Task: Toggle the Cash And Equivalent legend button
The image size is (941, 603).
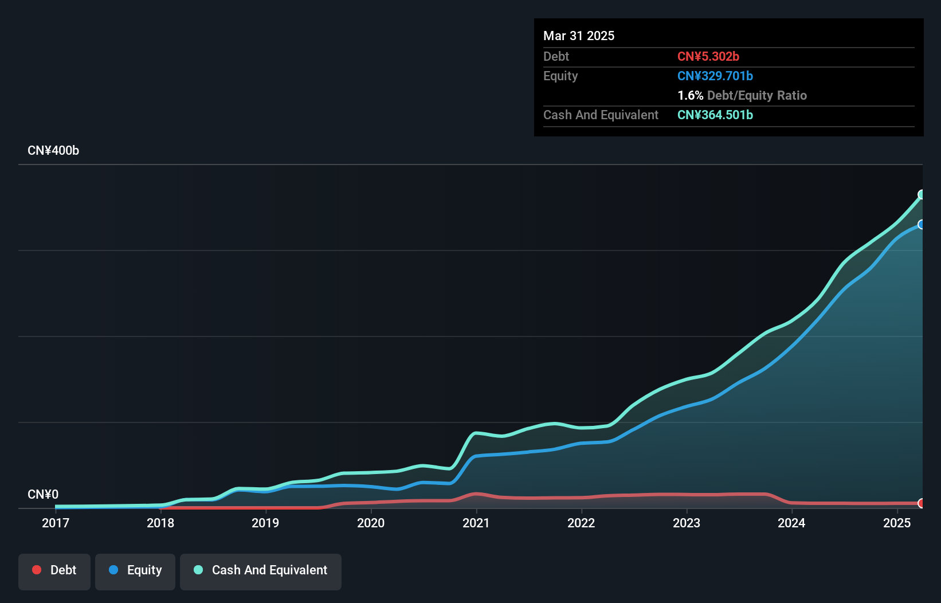Action: (261, 571)
